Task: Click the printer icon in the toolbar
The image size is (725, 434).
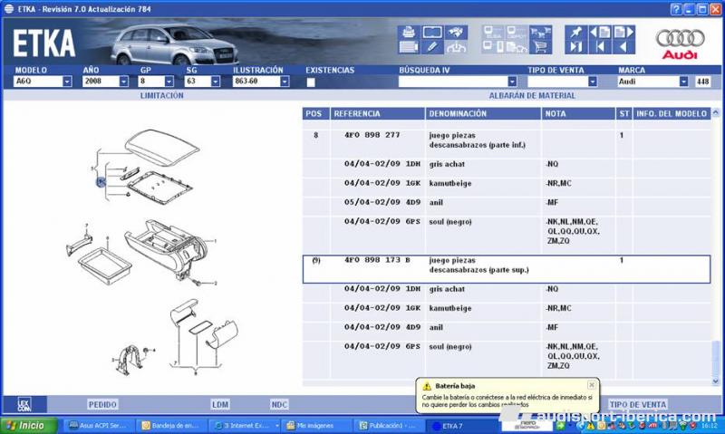Action: coord(409,32)
